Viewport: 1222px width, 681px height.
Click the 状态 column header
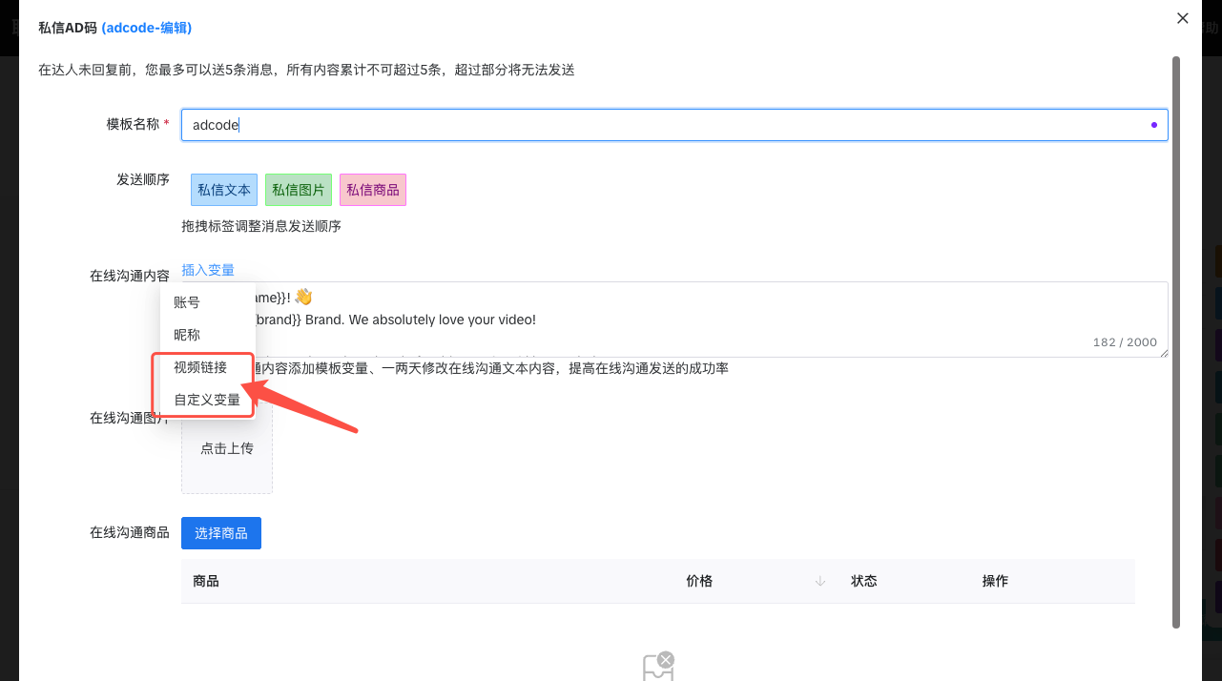coord(864,581)
